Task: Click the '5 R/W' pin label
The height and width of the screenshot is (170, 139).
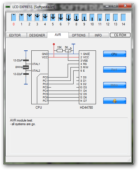Action: click(x=84, y=67)
